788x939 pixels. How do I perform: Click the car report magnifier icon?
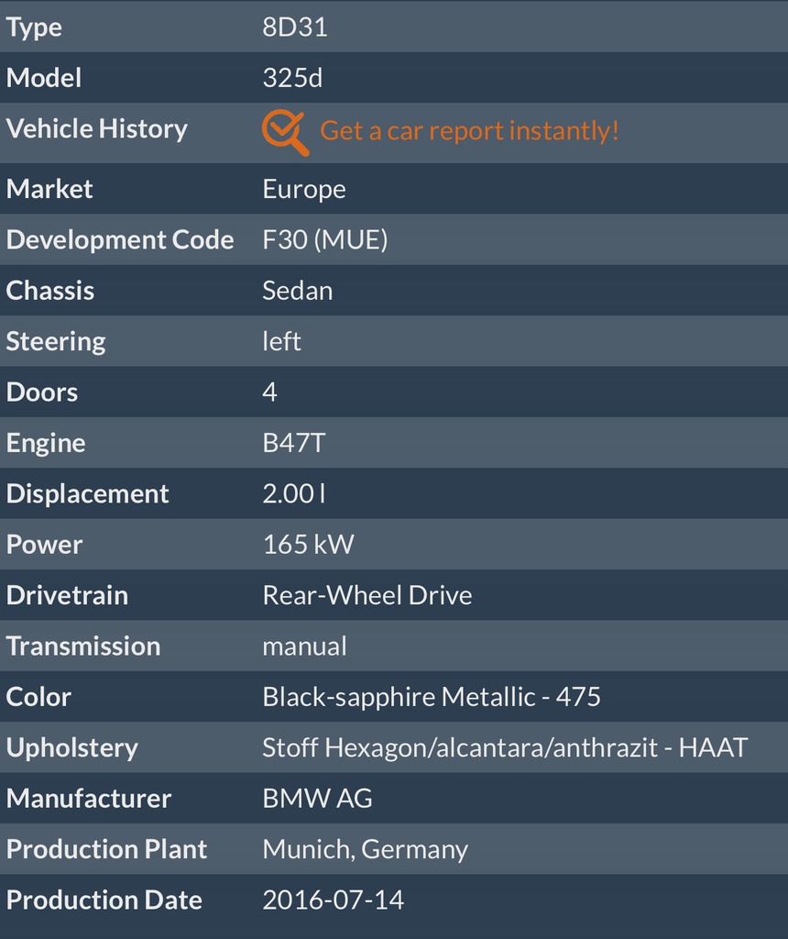coord(285,132)
